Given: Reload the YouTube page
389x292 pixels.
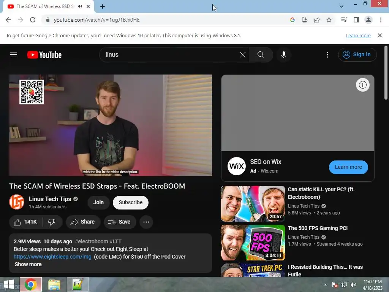Looking at the screenshot, I should 33,20.
